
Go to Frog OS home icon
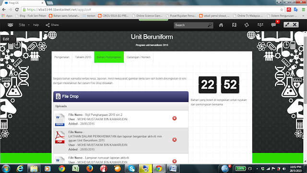[x=221, y=25]
